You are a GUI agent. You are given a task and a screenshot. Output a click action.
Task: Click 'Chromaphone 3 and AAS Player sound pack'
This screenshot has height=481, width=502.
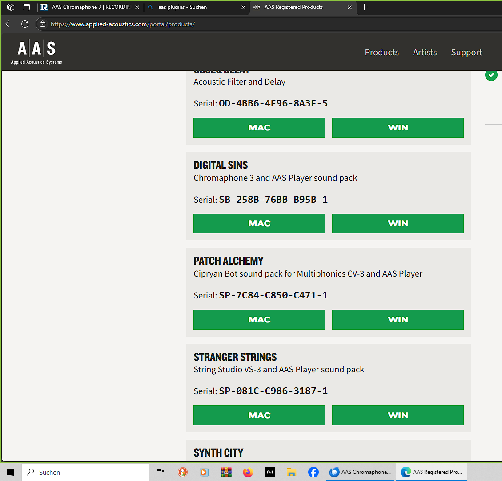coord(275,178)
